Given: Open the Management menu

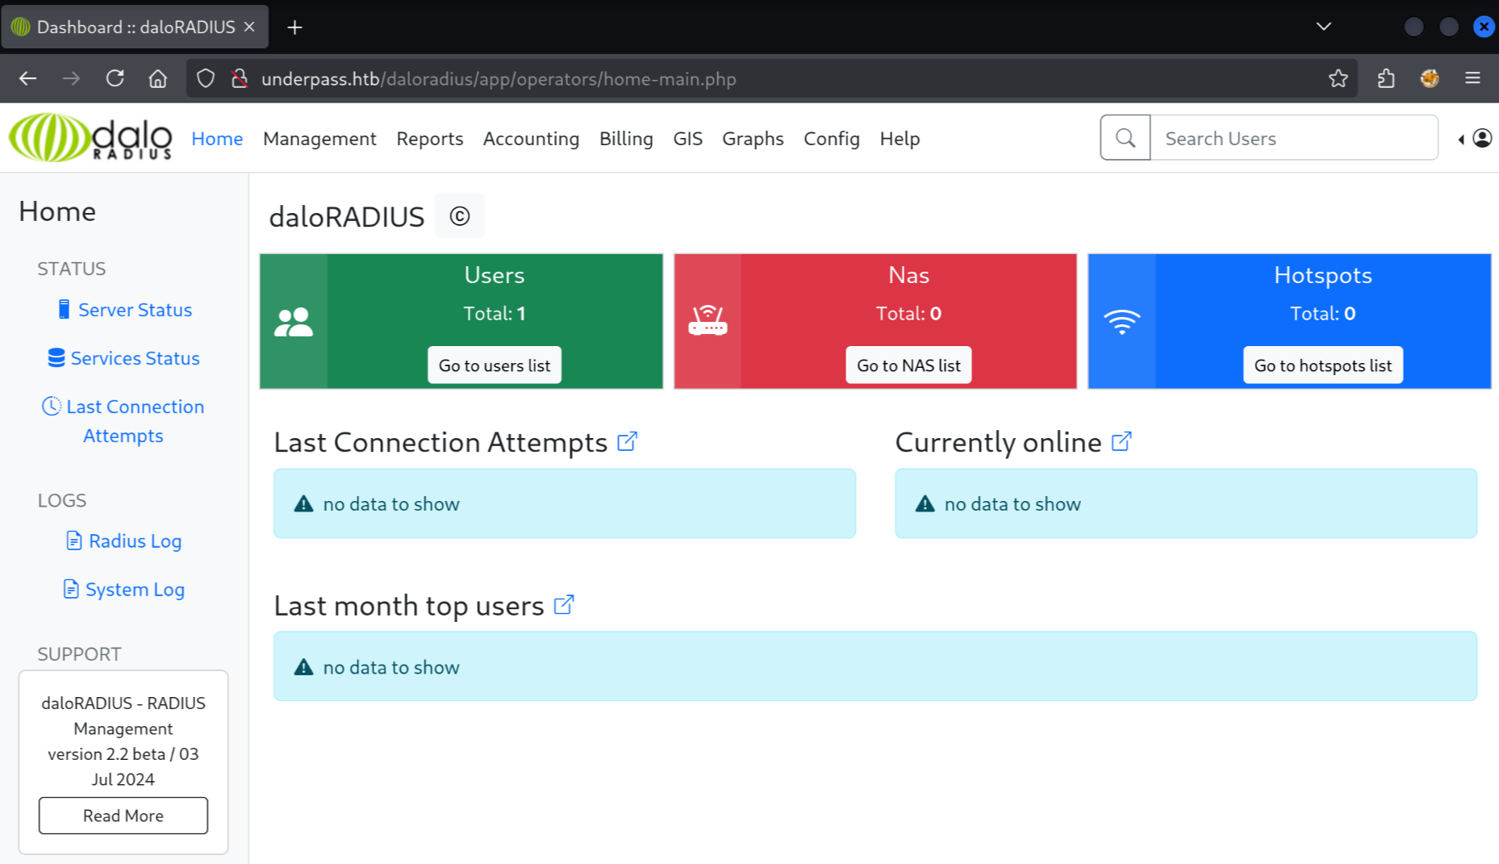Looking at the screenshot, I should pyautogui.click(x=319, y=138).
